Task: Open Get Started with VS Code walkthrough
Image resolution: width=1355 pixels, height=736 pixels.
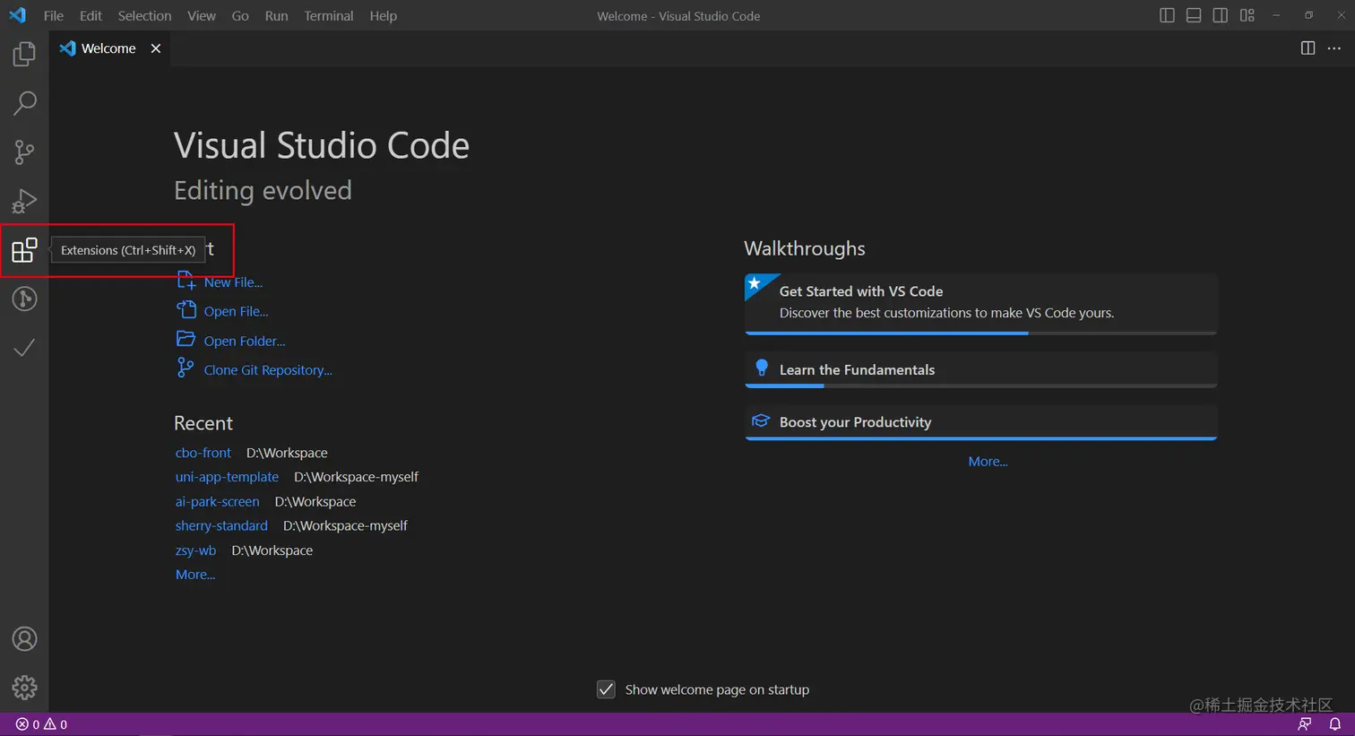Action: (980, 304)
